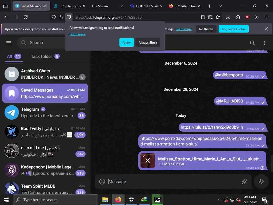Viewport: 273px width, 205px height.
Task: Open a new browser tab
Action: tap(210, 6)
